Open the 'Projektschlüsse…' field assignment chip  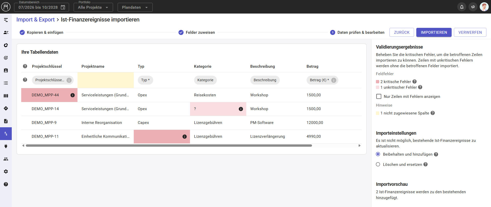click(53, 80)
